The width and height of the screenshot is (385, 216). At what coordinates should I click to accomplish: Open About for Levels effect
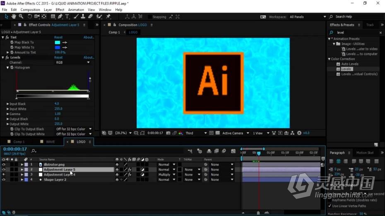(x=89, y=57)
